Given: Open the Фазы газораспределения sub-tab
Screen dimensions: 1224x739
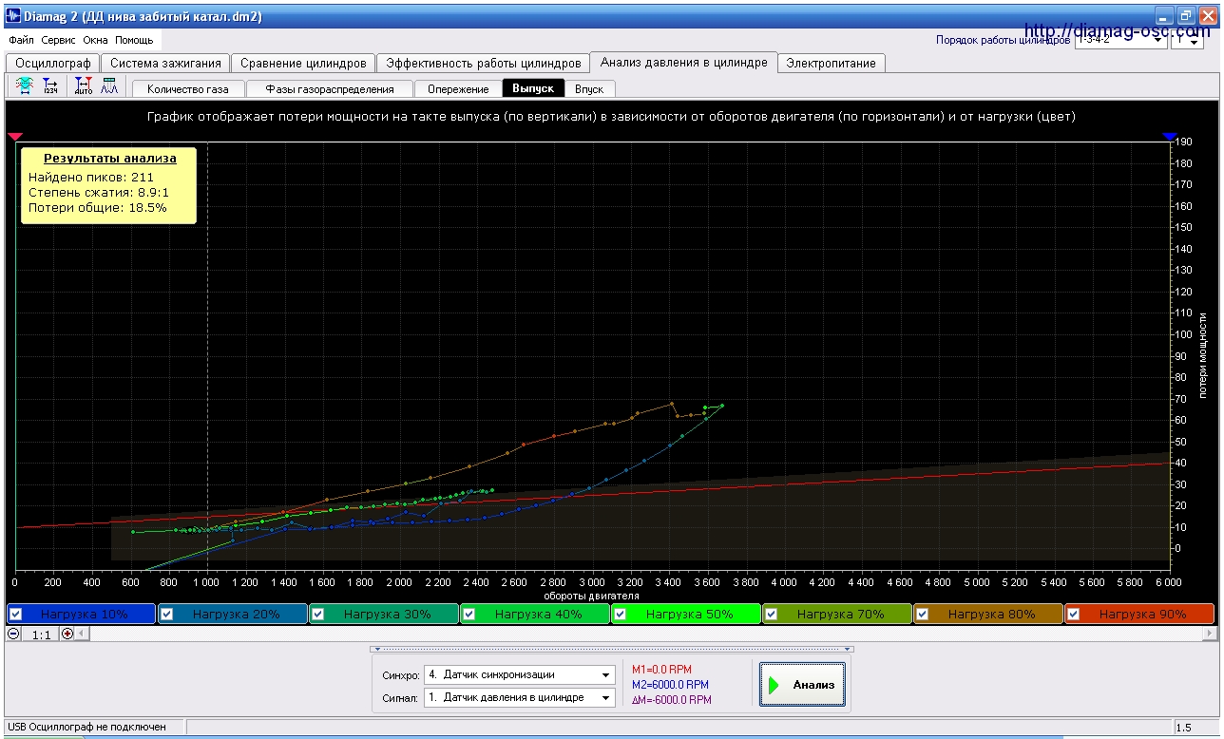Looking at the screenshot, I should pos(329,88).
